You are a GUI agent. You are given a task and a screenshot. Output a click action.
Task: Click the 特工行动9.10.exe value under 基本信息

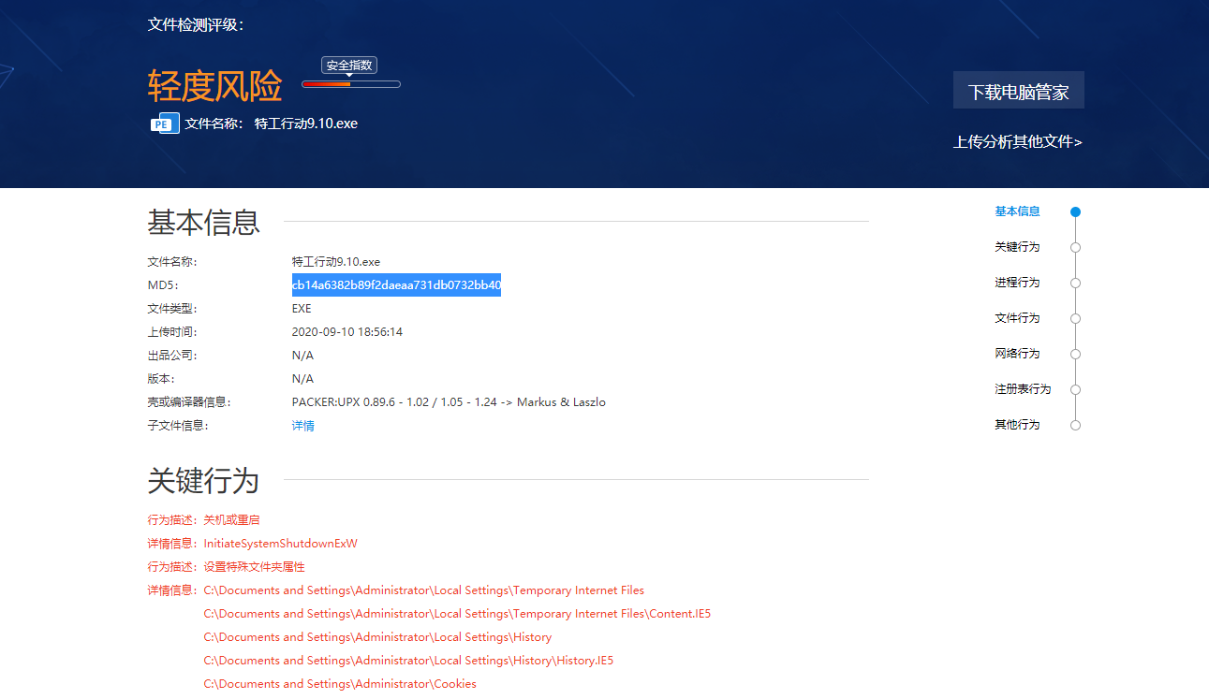click(336, 262)
